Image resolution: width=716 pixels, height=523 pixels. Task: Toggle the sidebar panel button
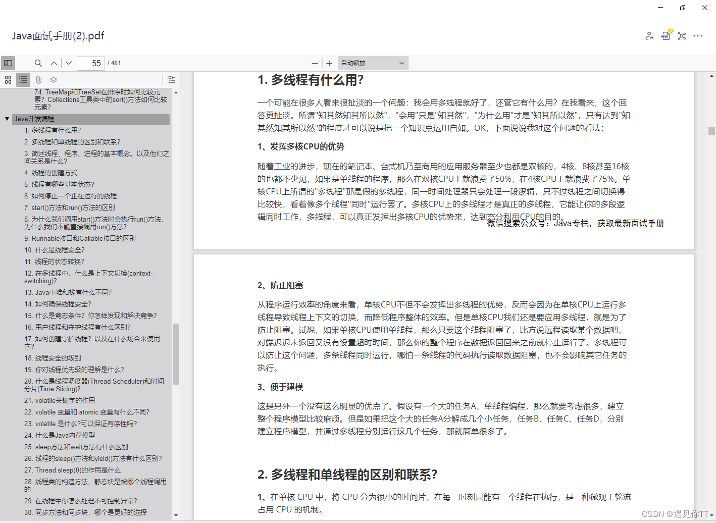point(8,63)
